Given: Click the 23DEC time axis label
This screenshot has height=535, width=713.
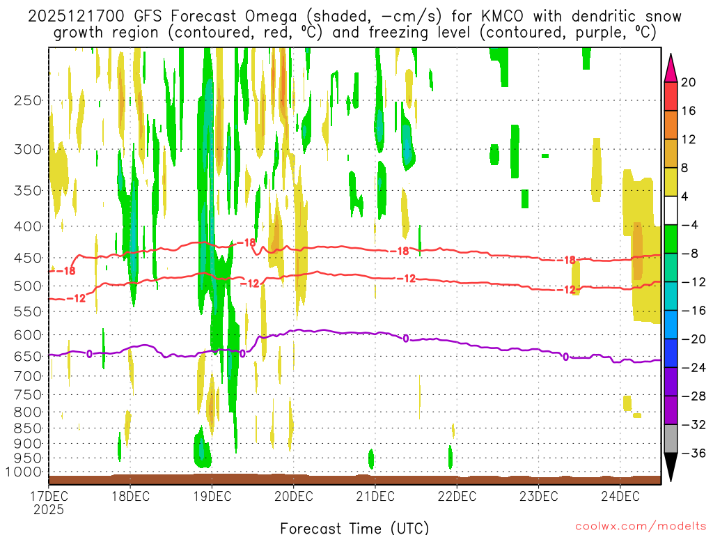Looking at the screenshot, I should pyautogui.click(x=538, y=496).
